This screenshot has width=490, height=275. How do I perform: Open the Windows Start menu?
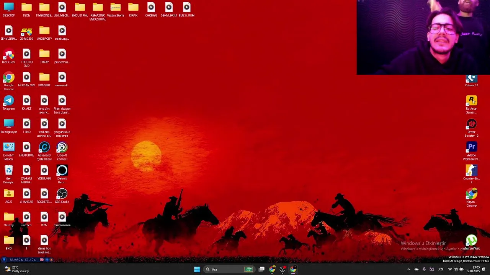tap(197, 269)
